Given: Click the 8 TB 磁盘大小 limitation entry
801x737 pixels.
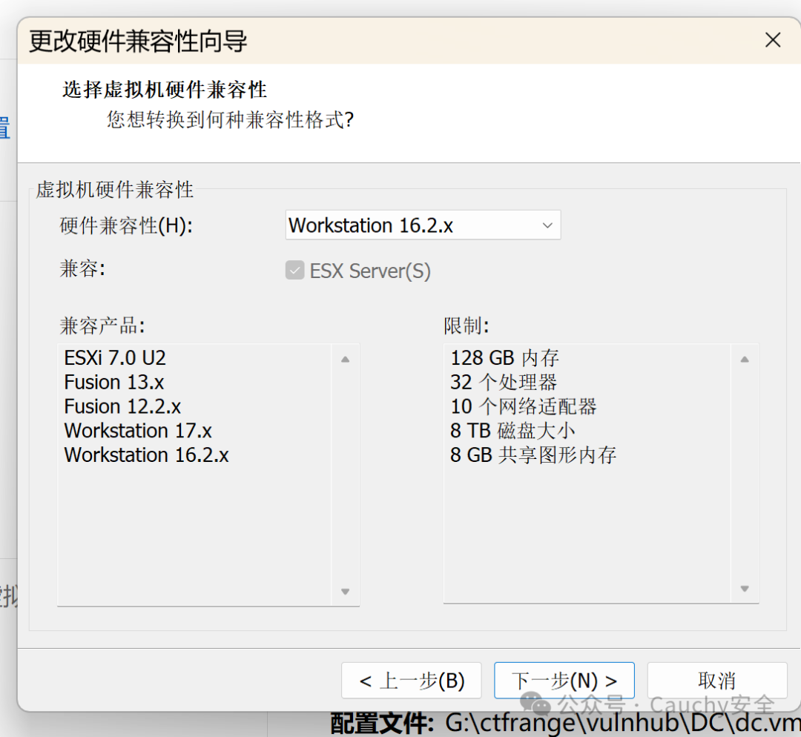Looking at the screenshot, I should coord(513,431).
